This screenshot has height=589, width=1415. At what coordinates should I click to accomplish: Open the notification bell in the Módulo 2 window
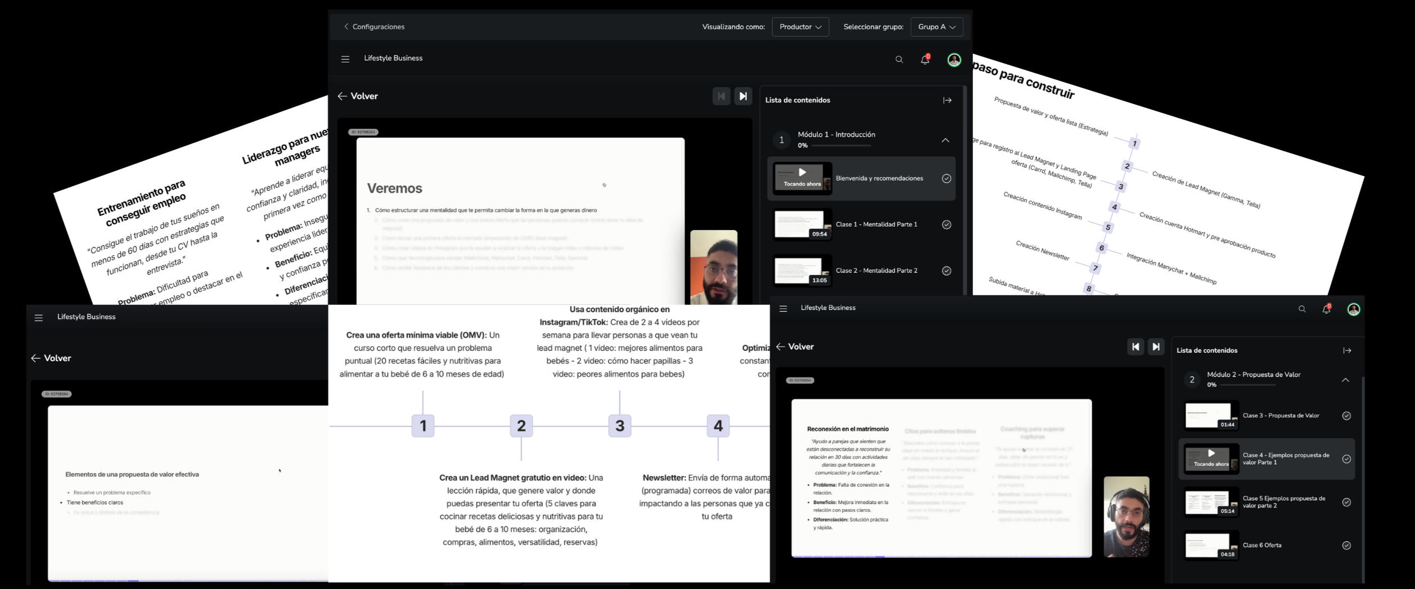pyautogui.click(x=1326, y=309)
